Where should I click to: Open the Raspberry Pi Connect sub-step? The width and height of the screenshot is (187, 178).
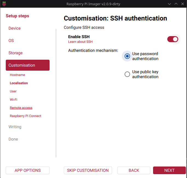coord(25,116)
